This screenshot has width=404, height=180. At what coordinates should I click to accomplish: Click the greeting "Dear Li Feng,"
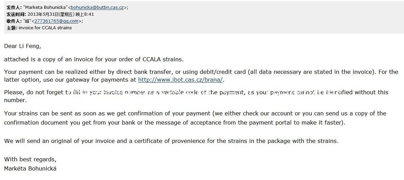tap(22, 46)
